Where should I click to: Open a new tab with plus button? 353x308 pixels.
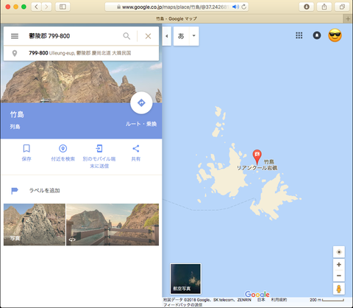click(x=348, y=18)
